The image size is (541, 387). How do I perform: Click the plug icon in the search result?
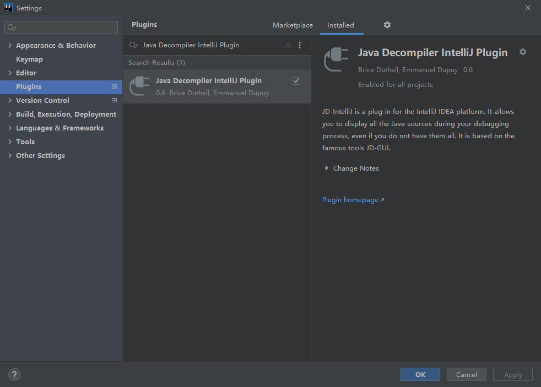coord(140,86)
